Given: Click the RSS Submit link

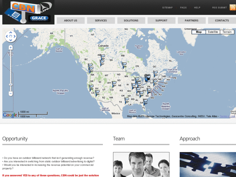Looking at the screenshot, I should click(219, 7).
